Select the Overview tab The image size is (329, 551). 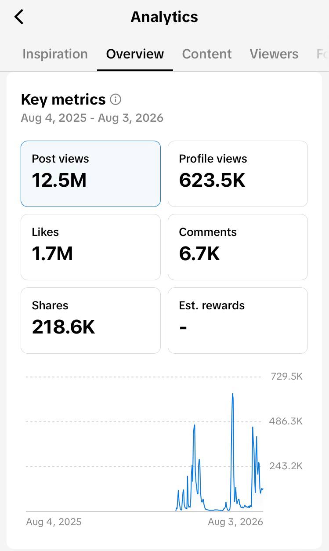tap(135, 54)
